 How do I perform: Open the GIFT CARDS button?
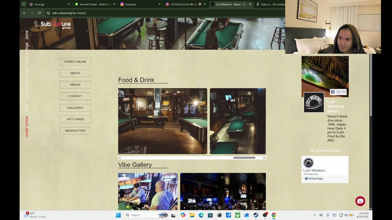[x=75, y=119]
